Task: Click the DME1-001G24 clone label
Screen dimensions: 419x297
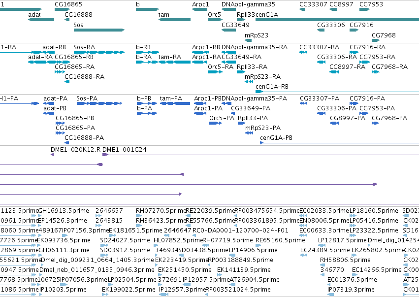Action: pos(125,150)
